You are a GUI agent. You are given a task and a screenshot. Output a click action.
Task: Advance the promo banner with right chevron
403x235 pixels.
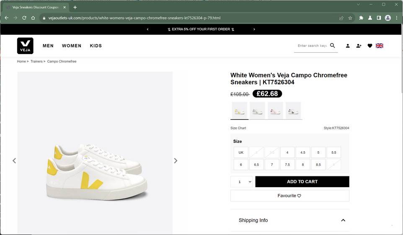pos(254,29)
